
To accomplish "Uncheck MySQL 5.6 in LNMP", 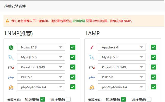I will pyautogui.click(x=73, y=57).
